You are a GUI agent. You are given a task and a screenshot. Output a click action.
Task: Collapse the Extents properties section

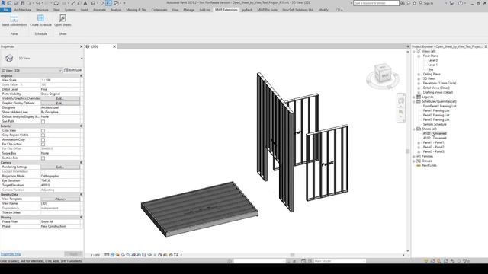pos(82,126)
